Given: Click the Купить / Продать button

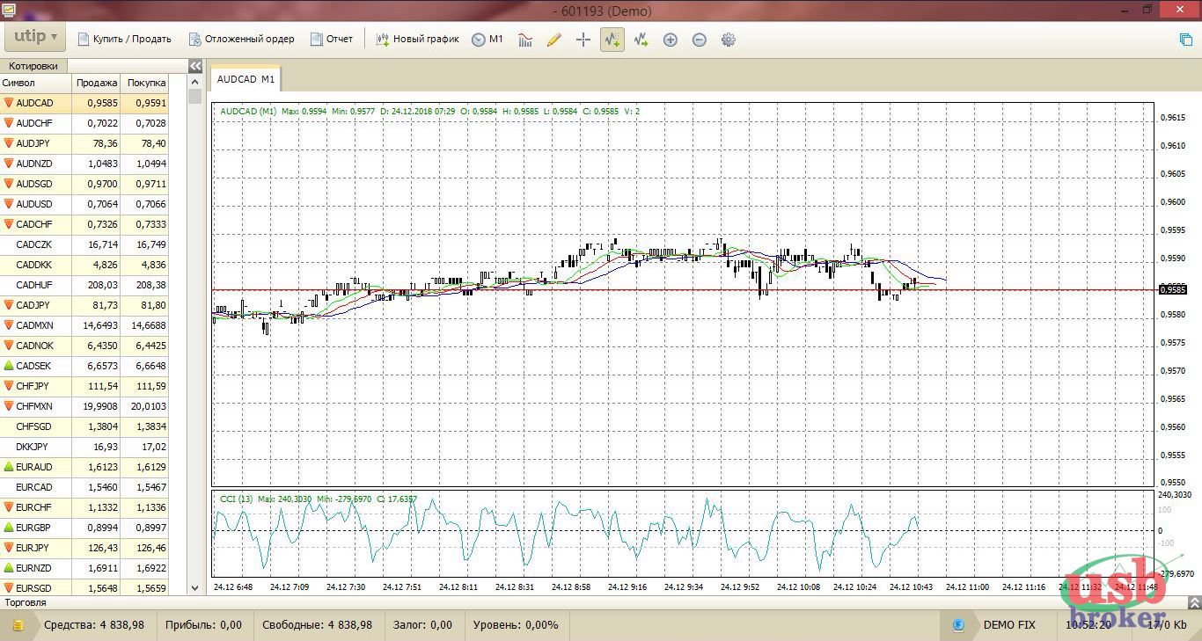Looking at the screenshot, I should tap(124, 40).
